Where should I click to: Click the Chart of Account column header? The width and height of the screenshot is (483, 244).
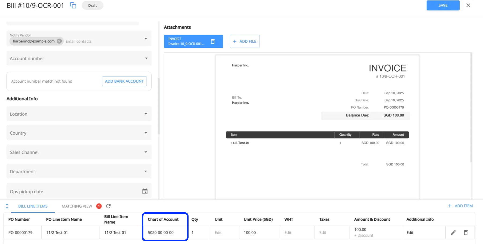click(x=163, y=219)
